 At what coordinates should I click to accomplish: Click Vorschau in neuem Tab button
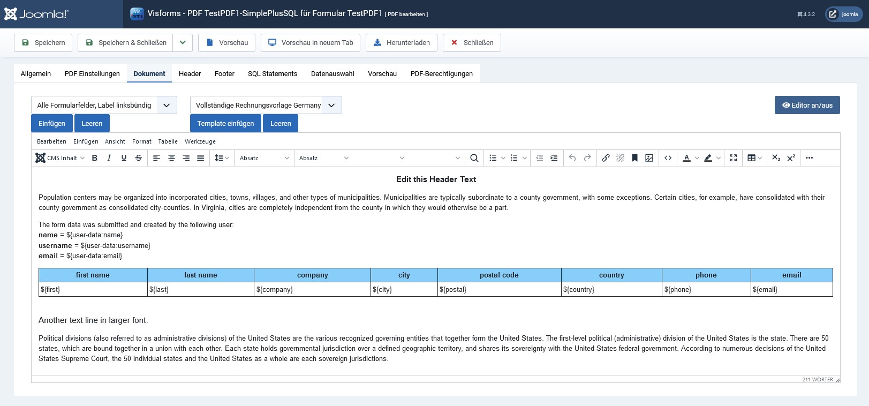(311, 43)
